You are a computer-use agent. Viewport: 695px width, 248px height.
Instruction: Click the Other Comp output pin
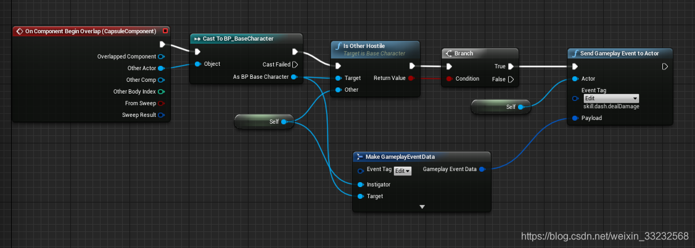click(162, 80)
